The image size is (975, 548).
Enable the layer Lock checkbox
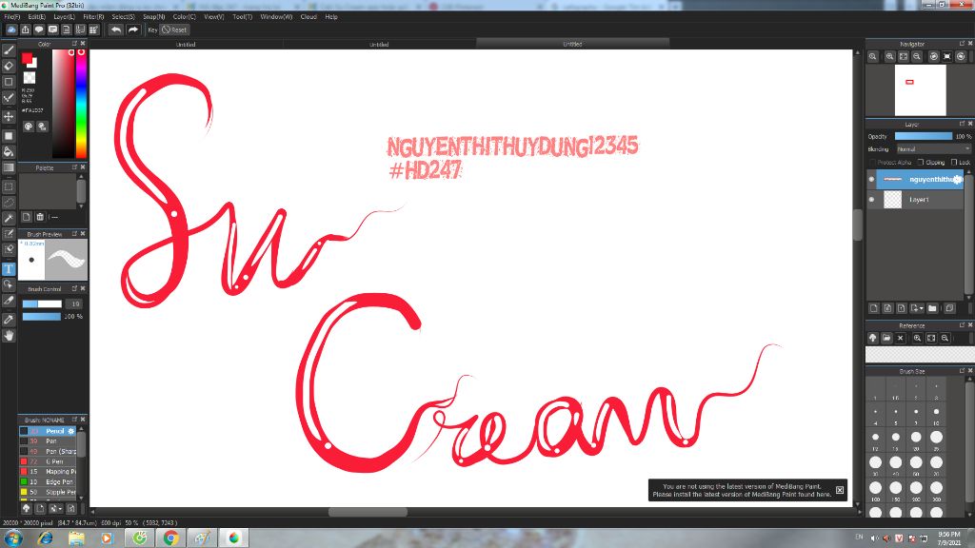954,162
